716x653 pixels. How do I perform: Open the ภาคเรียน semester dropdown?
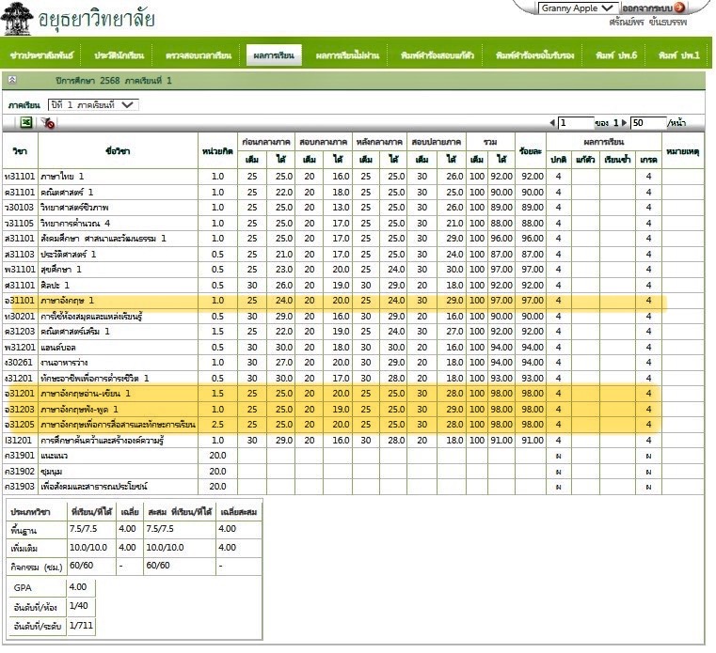(x=92, y=104)
